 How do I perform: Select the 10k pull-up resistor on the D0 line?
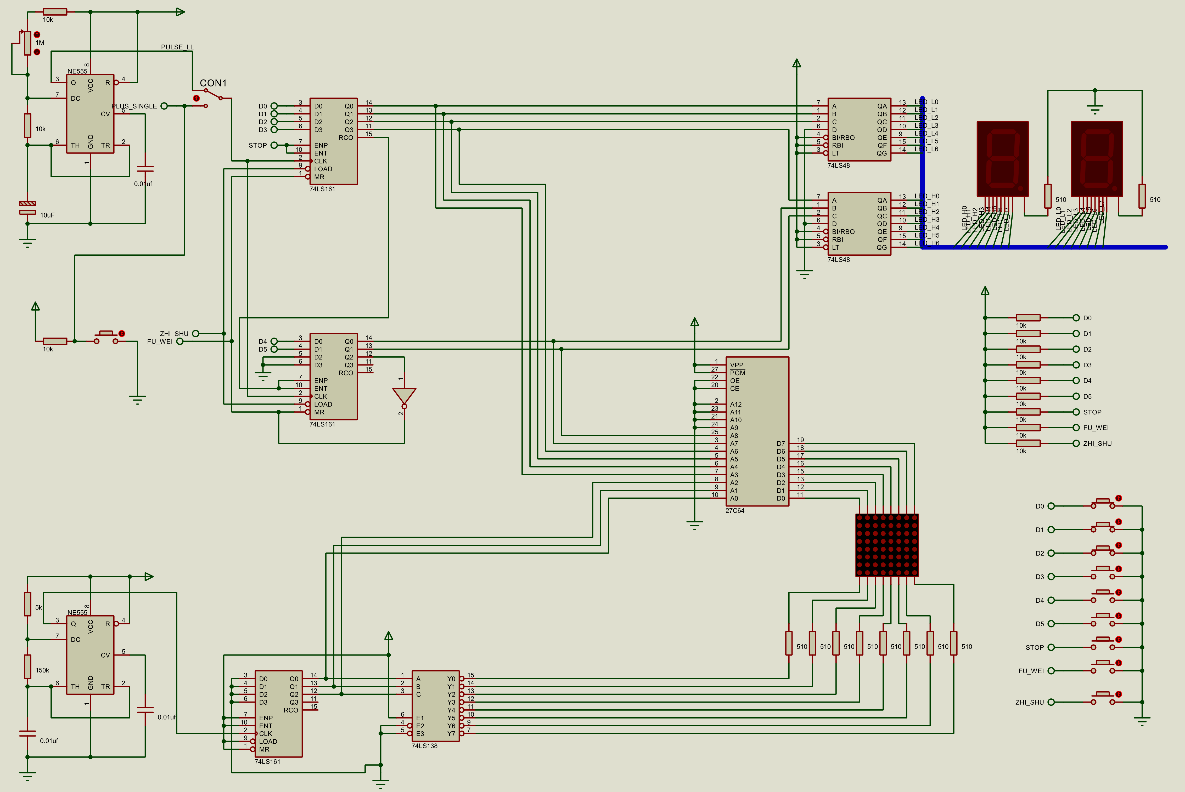click(x=1028, y=318)
